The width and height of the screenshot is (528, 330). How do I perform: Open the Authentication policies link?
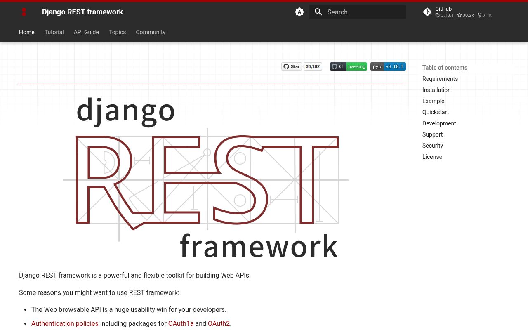point(65,323)
